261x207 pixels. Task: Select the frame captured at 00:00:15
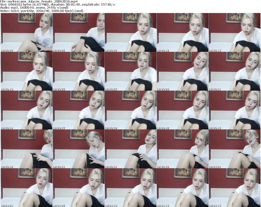(234, 32)
